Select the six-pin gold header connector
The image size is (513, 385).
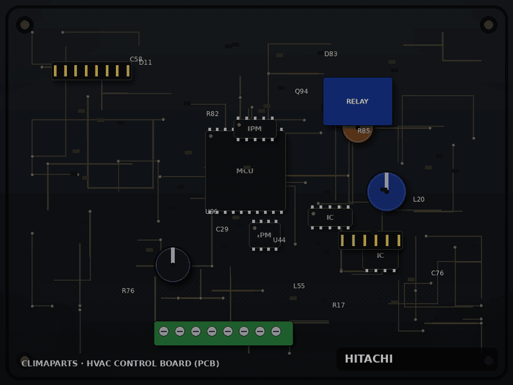coord(370,241)
